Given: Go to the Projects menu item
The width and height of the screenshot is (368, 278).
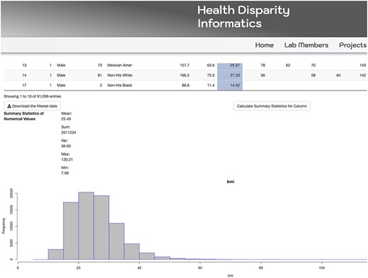Looking at the screenshot, I should coord(352,45).
